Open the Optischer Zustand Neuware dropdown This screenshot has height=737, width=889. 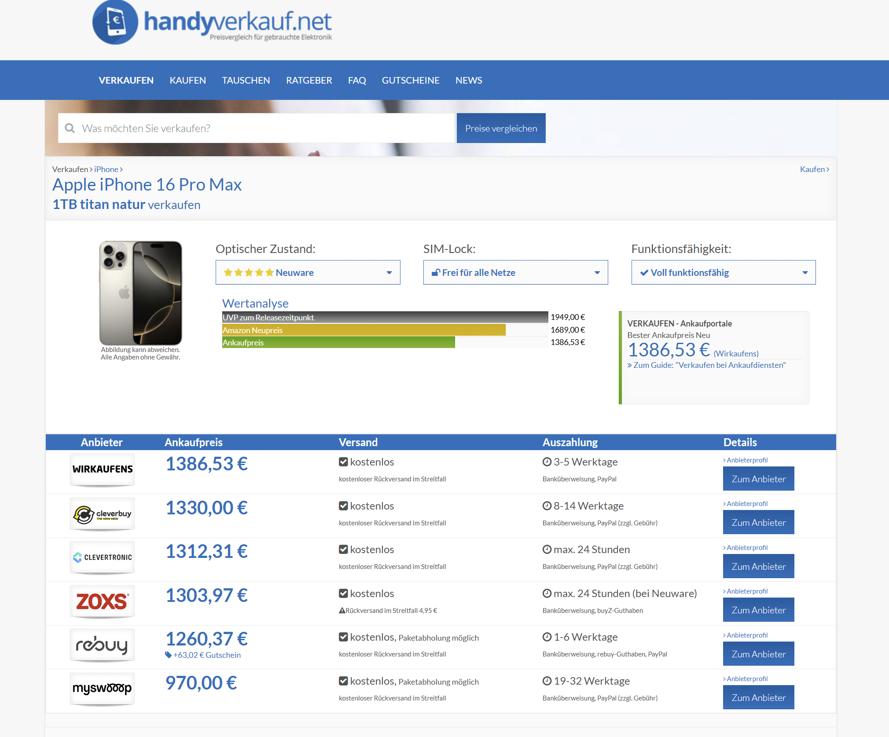tap(308, 272)
